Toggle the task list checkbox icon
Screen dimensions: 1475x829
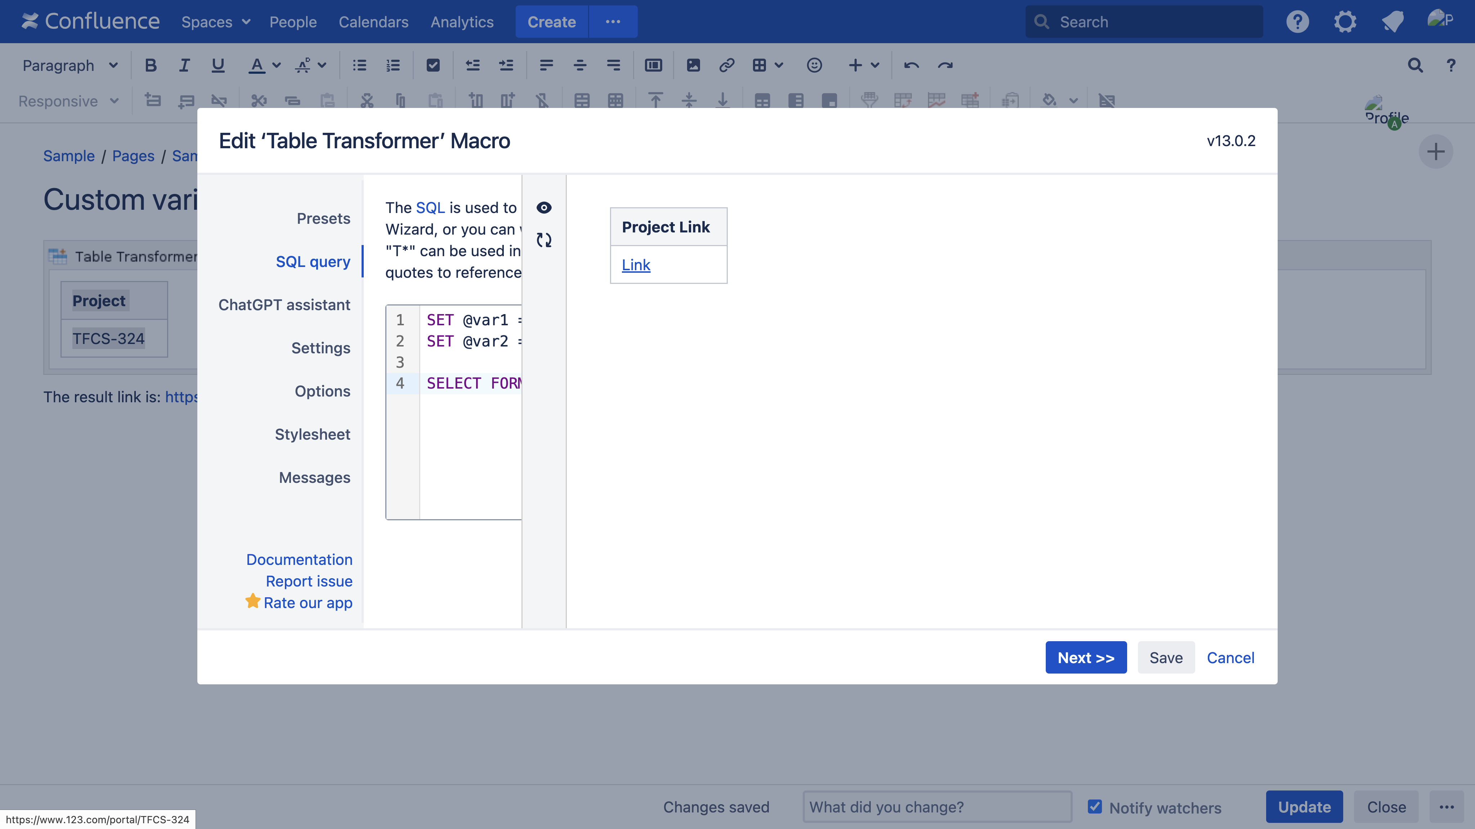click(433, 65)
